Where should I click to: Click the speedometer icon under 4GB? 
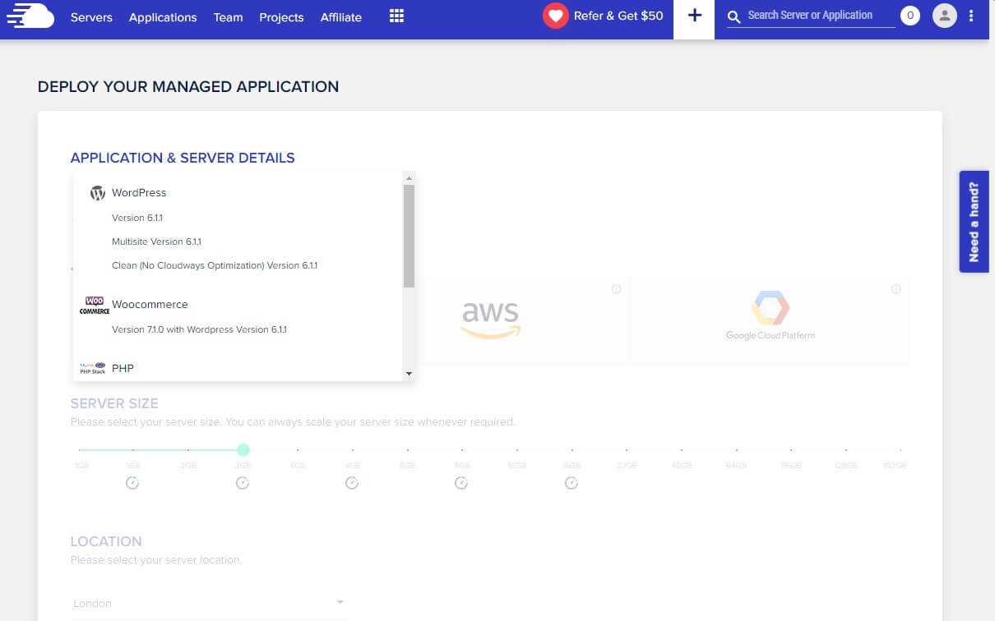pos(352,483)
